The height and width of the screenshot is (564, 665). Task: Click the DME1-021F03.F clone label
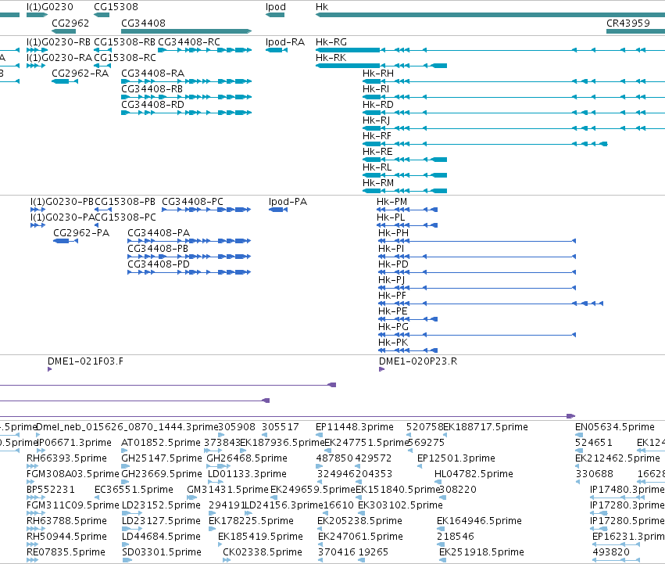[x=85, y=361]
